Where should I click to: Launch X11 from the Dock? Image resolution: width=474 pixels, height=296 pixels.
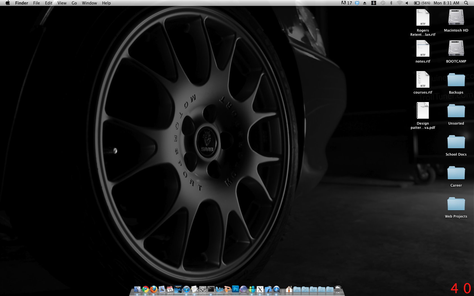point(260,289)
